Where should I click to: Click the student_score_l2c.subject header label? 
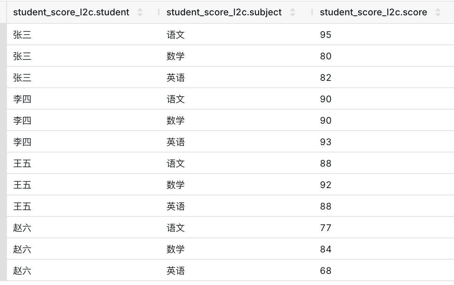click(224, 12)
